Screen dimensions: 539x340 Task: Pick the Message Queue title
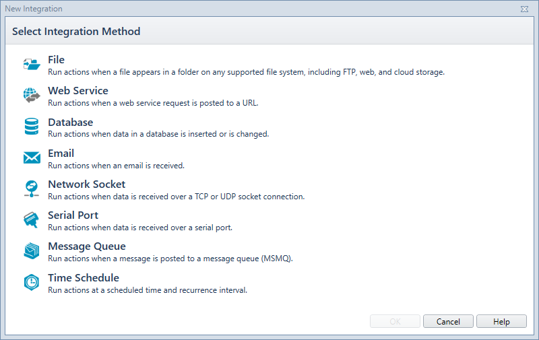tap(87, 246)
